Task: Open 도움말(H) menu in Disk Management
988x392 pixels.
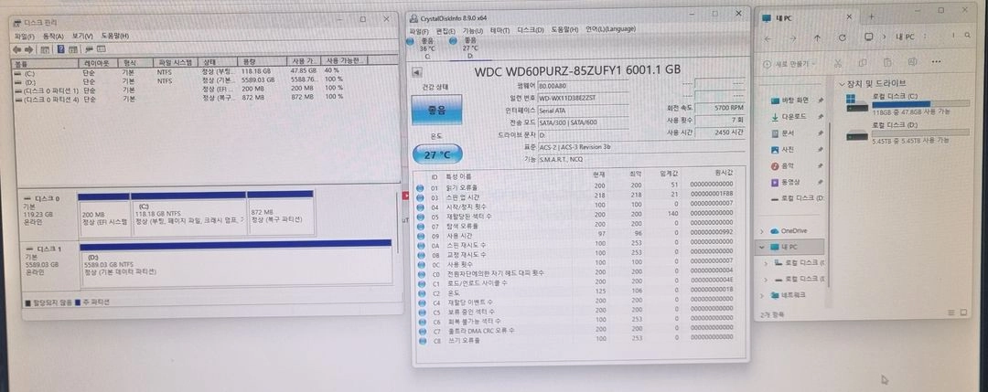Action: 115,36
